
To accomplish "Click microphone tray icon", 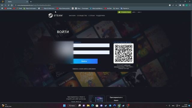I will pyautogui.click(x=169, y=106).
